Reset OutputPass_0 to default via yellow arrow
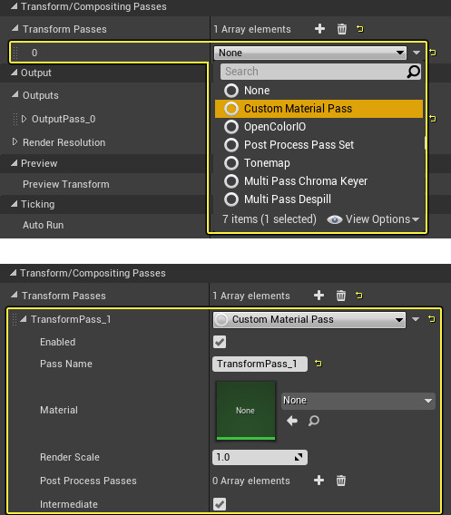This screenshot has height=515, width=451. (x=433, y=118)
